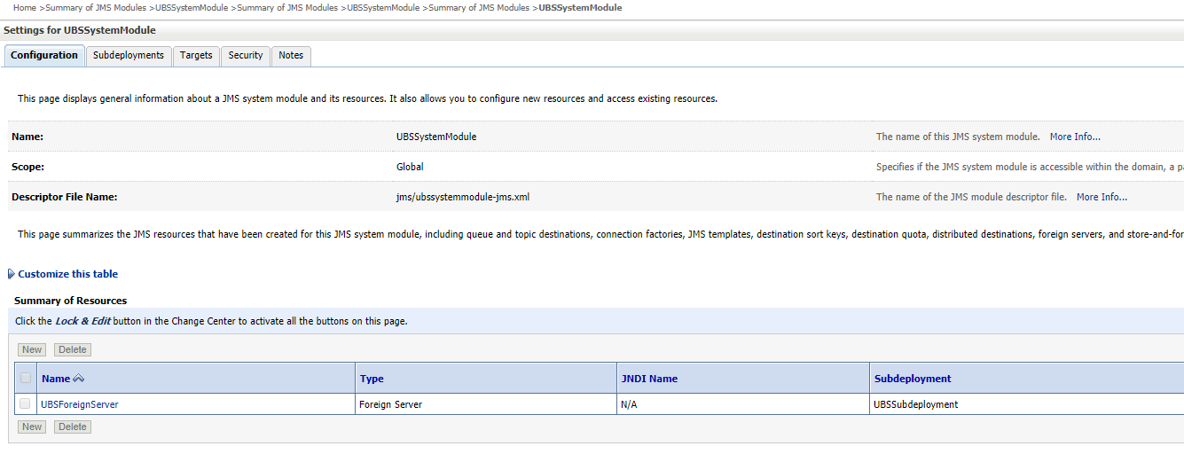Click the Home breadcrumb link

[25, 7]
